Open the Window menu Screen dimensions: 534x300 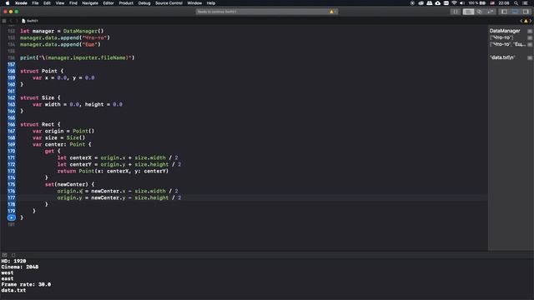(x=194, y=3)
